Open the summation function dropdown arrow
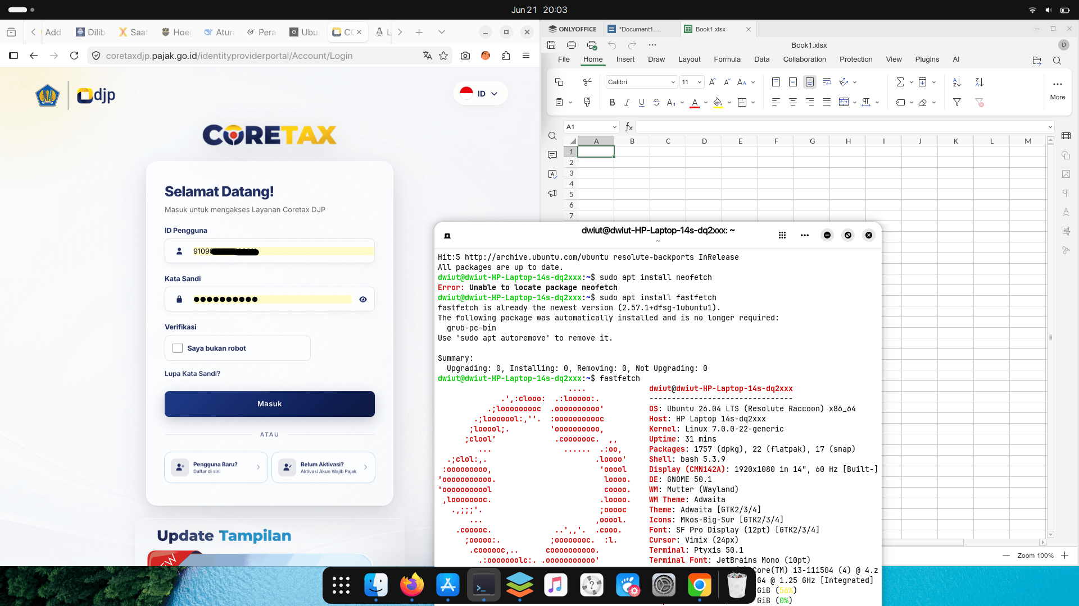The image size is (1079, 606). click(x=912, y=82)
